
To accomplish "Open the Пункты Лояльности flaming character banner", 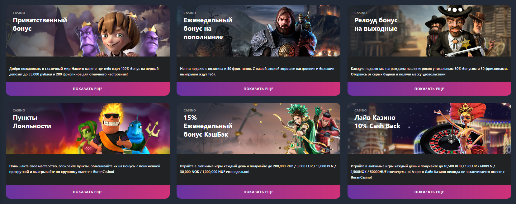I will coord(88,129).
